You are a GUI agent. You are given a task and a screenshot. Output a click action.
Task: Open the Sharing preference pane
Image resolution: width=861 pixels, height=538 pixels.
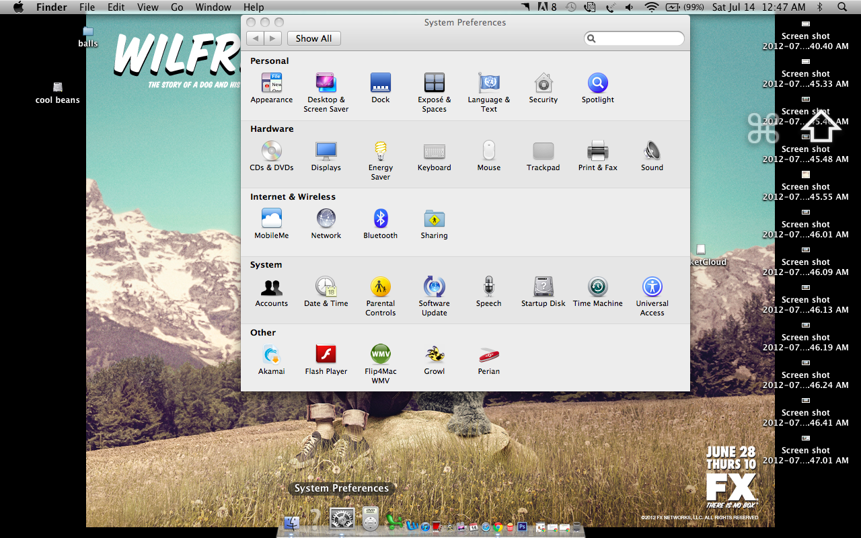[435, 224]
